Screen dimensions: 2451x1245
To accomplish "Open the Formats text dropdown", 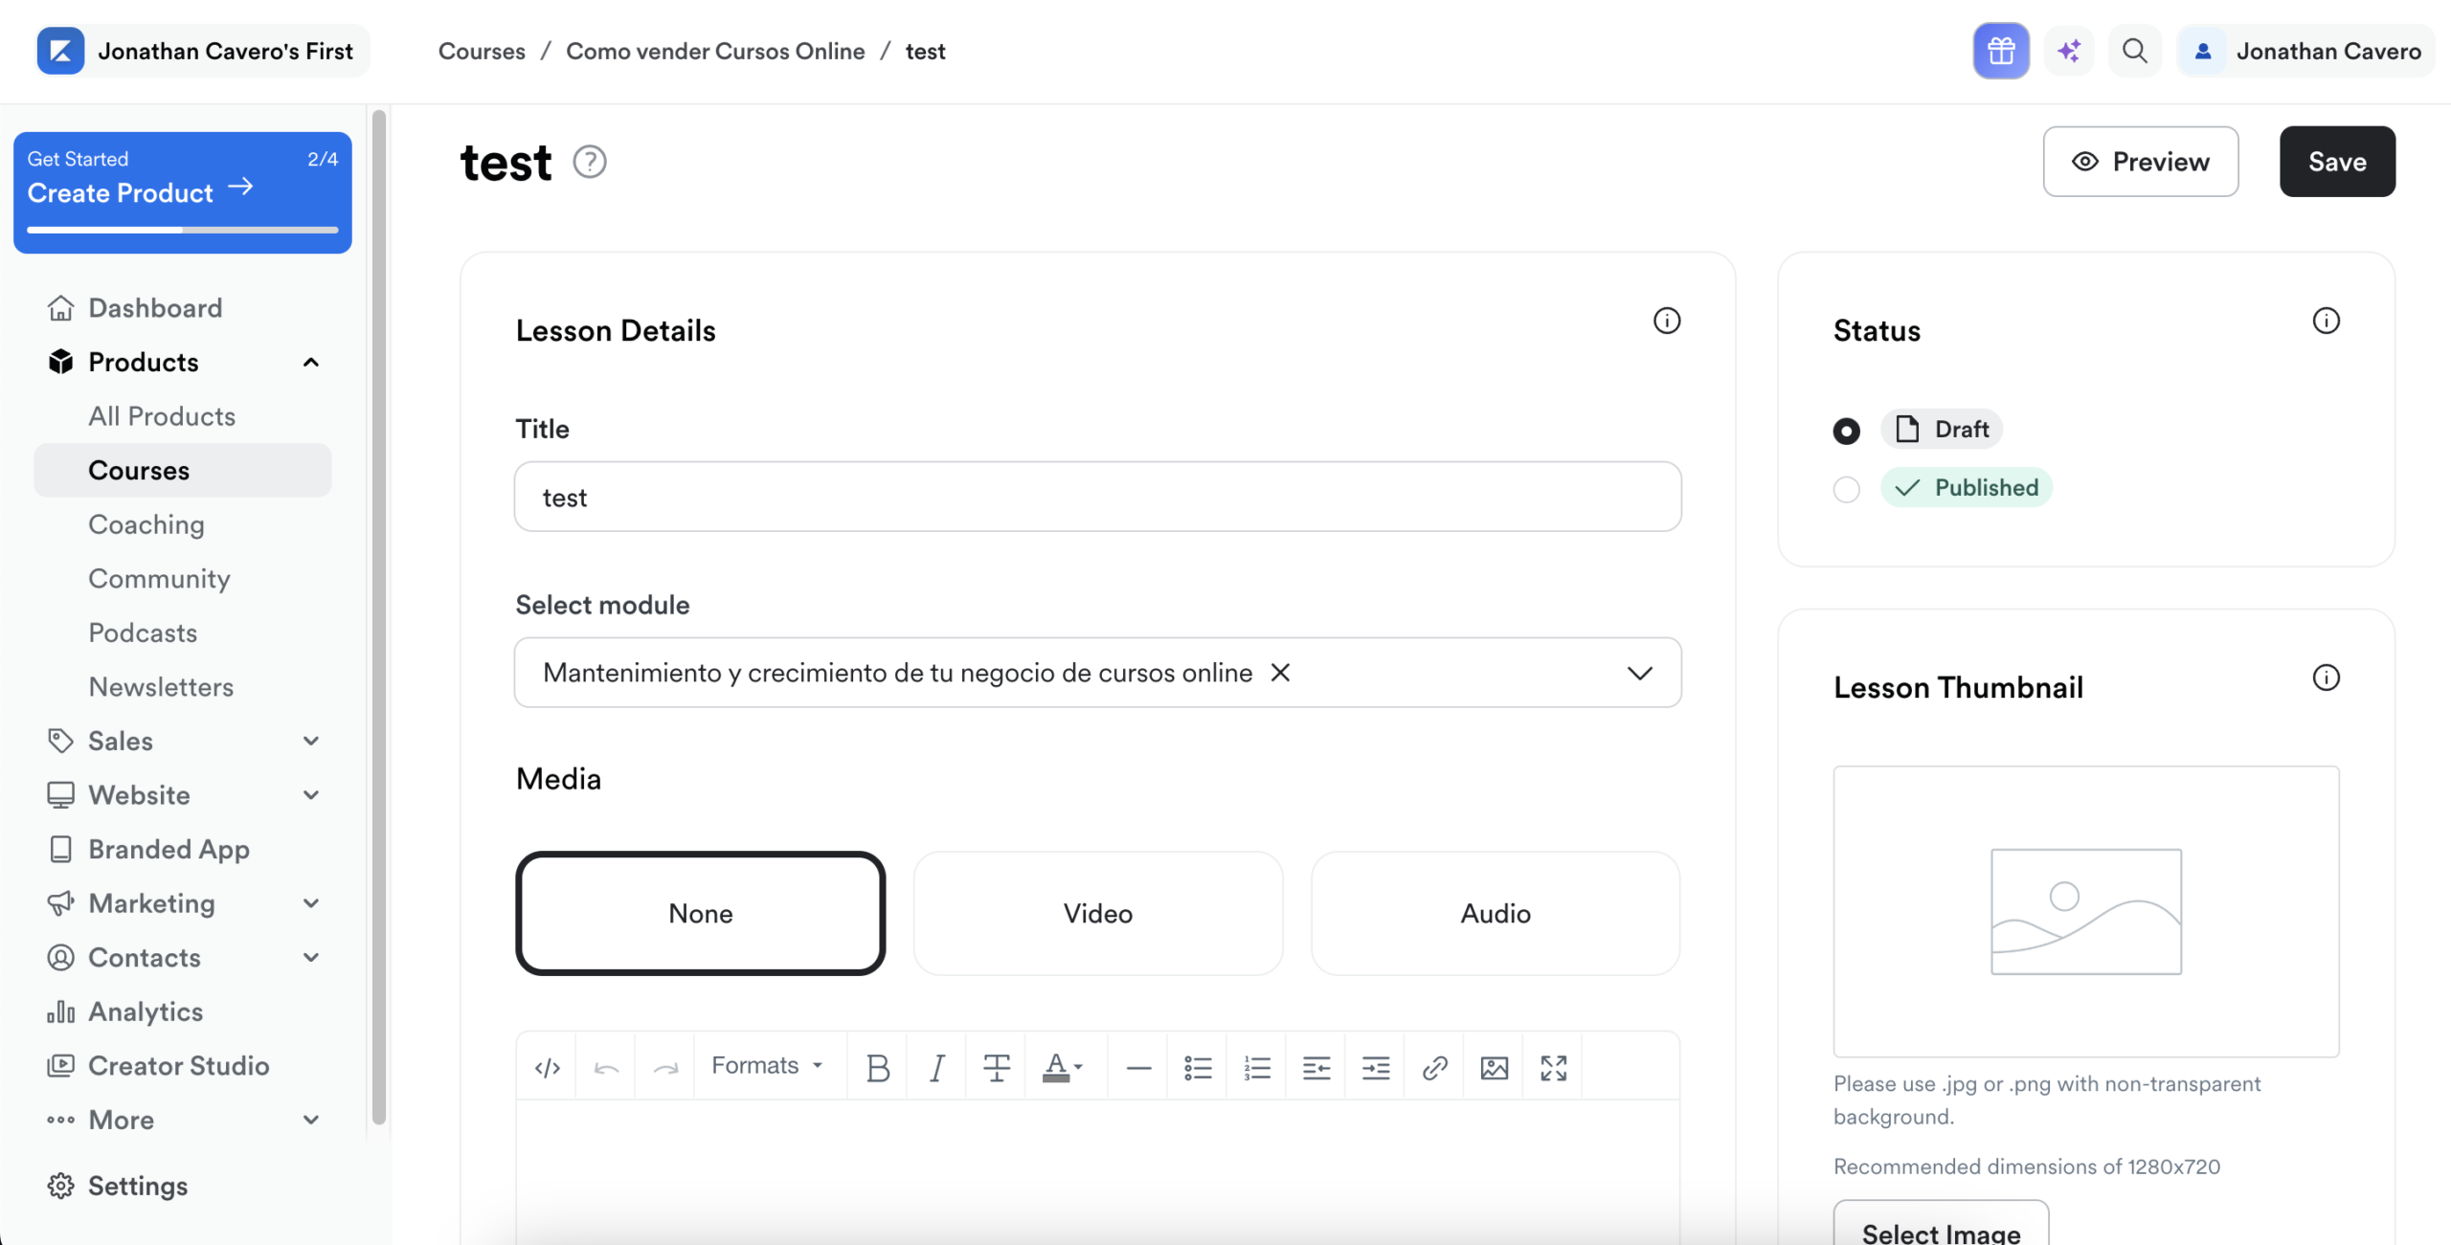I will click(767, 1064).
